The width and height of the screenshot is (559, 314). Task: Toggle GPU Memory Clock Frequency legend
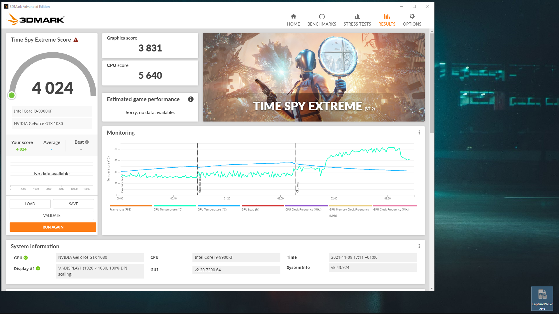point(350,211)
